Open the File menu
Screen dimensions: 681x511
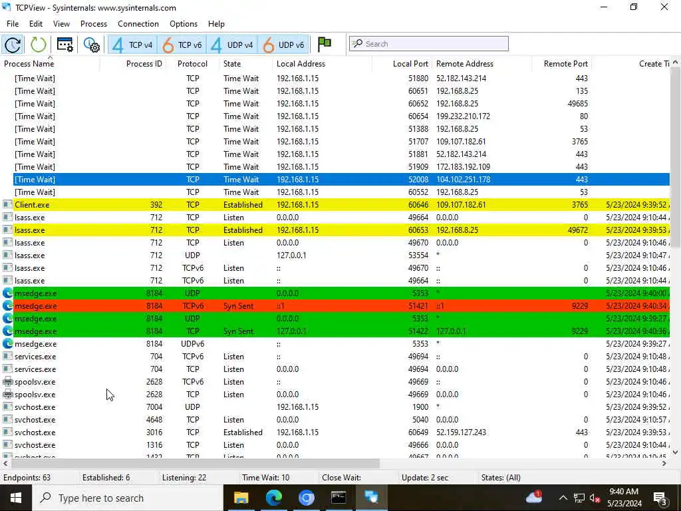13,24
